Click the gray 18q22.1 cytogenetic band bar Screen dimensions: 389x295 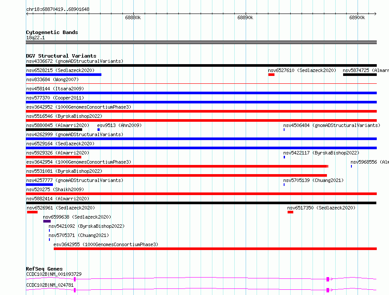click(201, 42)
